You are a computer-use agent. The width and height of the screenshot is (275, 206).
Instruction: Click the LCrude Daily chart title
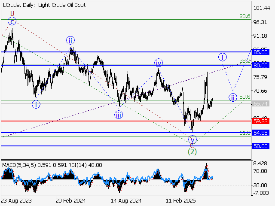pos(43,5)
